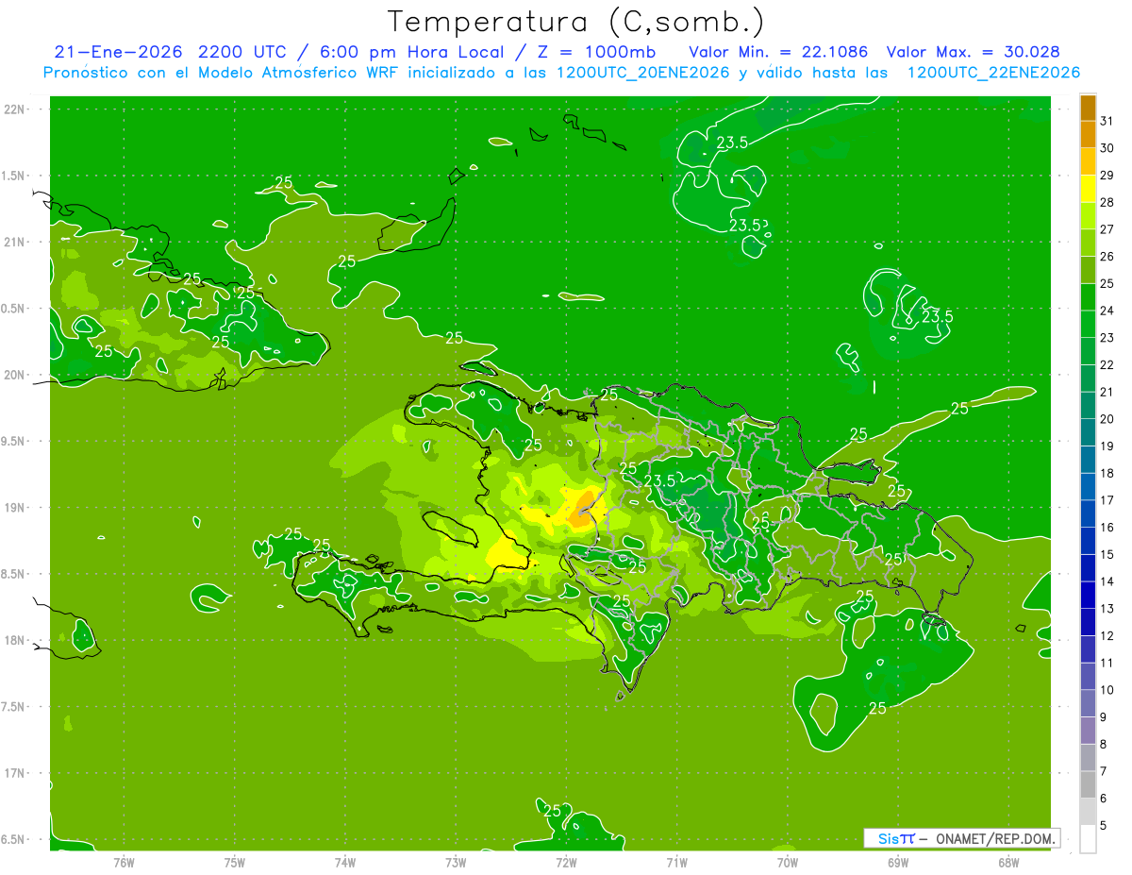This screenshot has width=1132, height=875.
Task: Pick the colorbar swatch between 21 and 22
Action: (x=1088, y=379)
